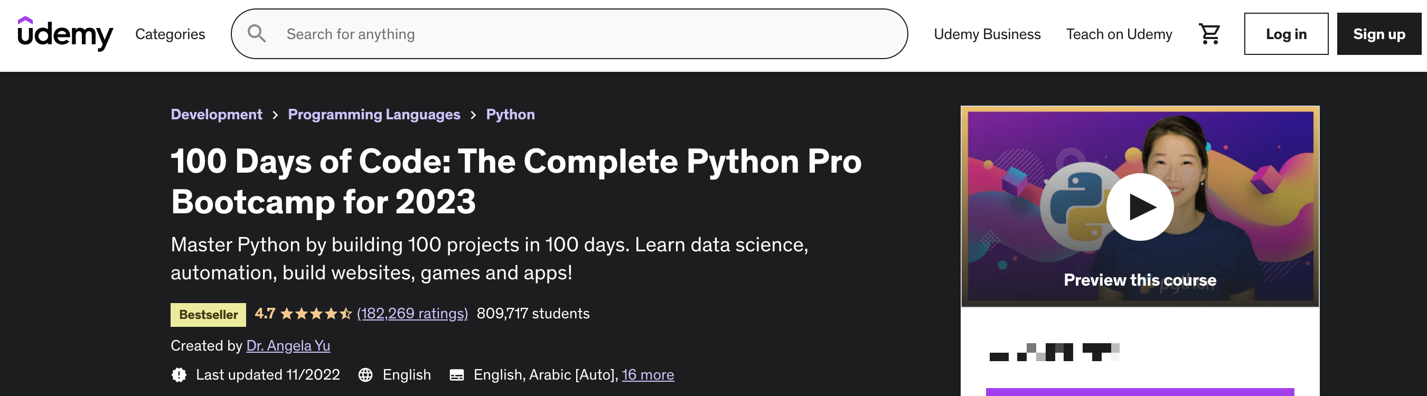Open instructor Dr. Angela Yu's profile

pyautogui.click(x=288, y=346)
